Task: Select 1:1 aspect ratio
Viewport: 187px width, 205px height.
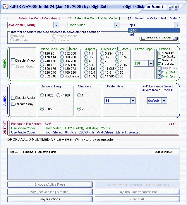Action: [x=86, y=53]
